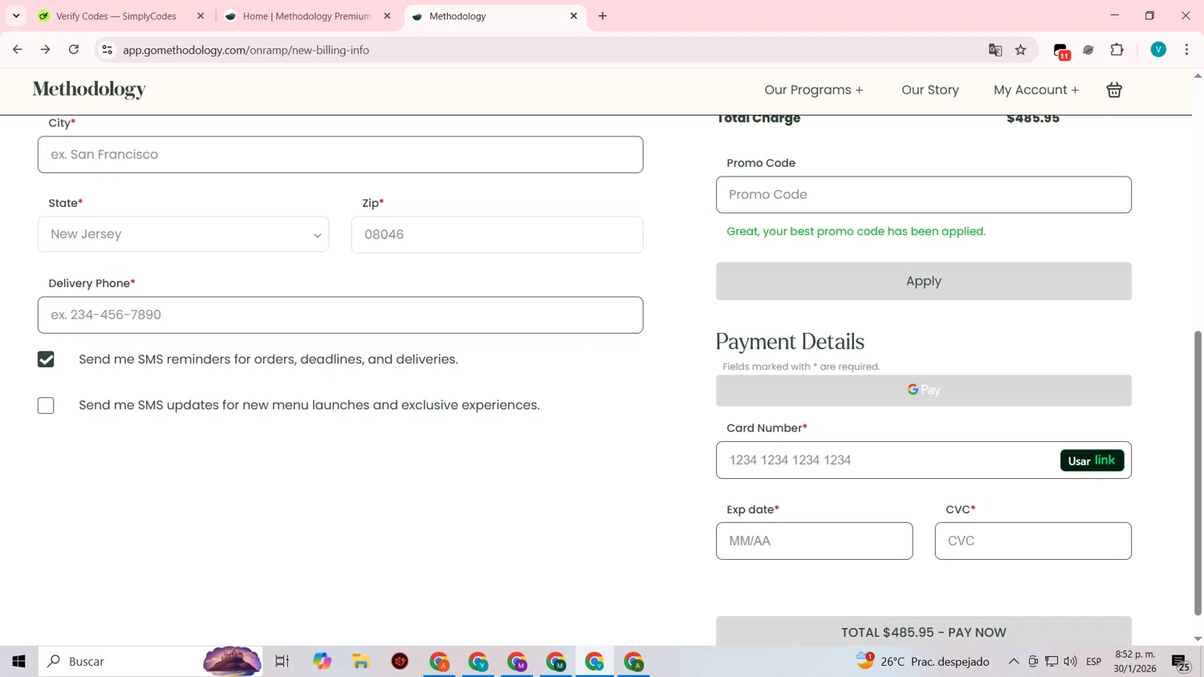
Task: Click the page vertical scrollbar thumb
Action: tap(1198, 473)
